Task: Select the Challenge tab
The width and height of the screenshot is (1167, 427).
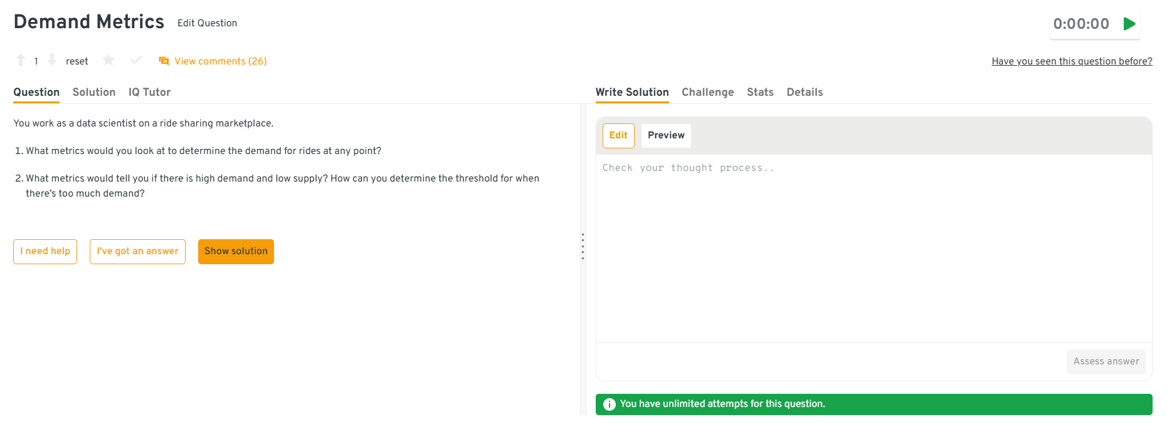Action: pos(707,92)
